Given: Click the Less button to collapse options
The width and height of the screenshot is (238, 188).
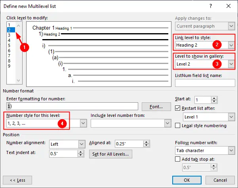Looking at the screenshot, I should pyautogui.click(x=17, y=180).
